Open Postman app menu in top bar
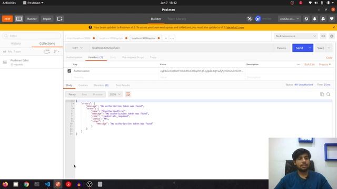Screen dimensions: 337x189 [x=33, y=3]
